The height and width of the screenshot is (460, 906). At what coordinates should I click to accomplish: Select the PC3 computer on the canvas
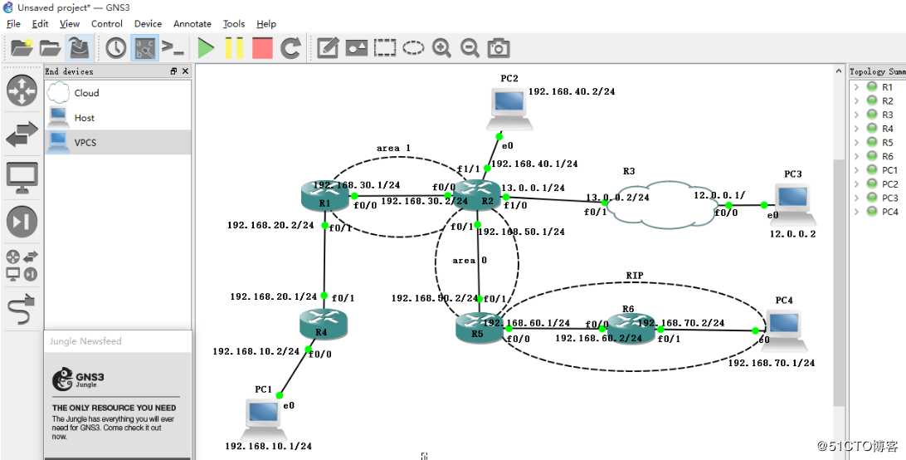tap(793, 205)
